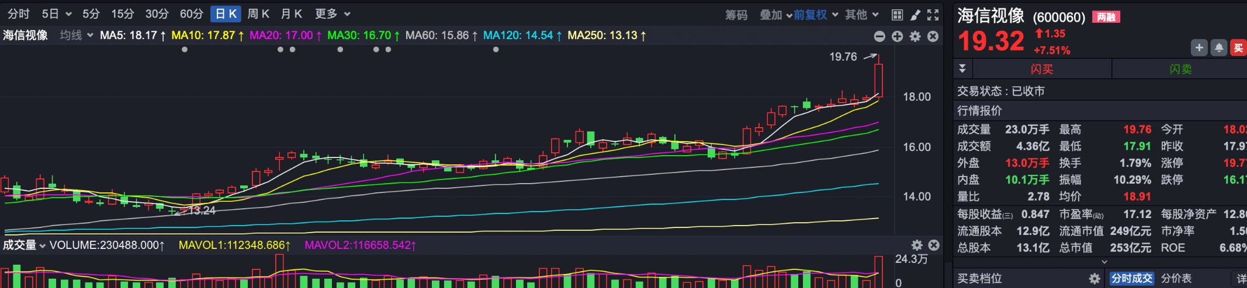Image resolution: width=1247 pixels, height=288 pixels.
Task: Switch to 周K weekly chart tab
Action: tap(258, 14)
